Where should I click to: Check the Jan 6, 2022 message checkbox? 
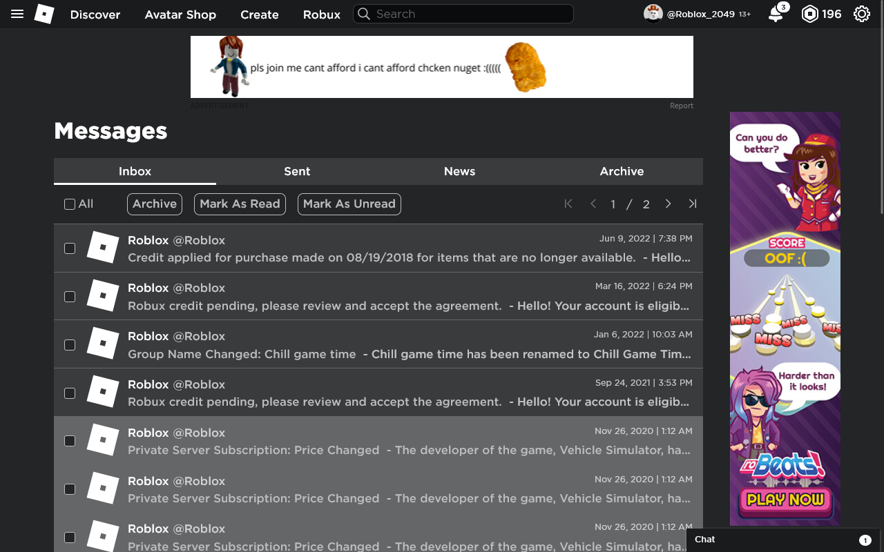coord(70,345)
